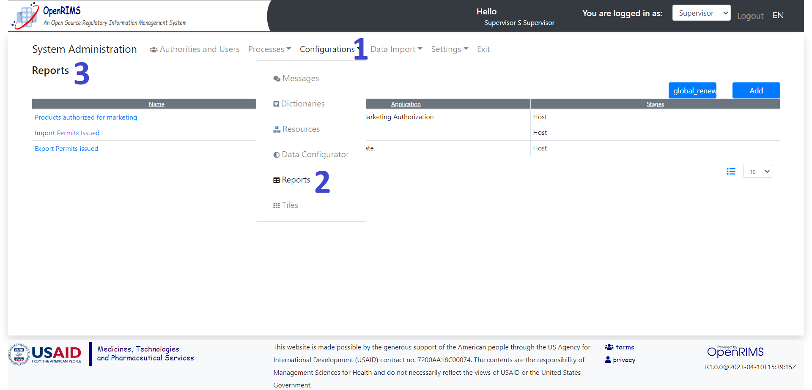Click the Powered by OpenRIMS footer logo

tap(735, 352)
